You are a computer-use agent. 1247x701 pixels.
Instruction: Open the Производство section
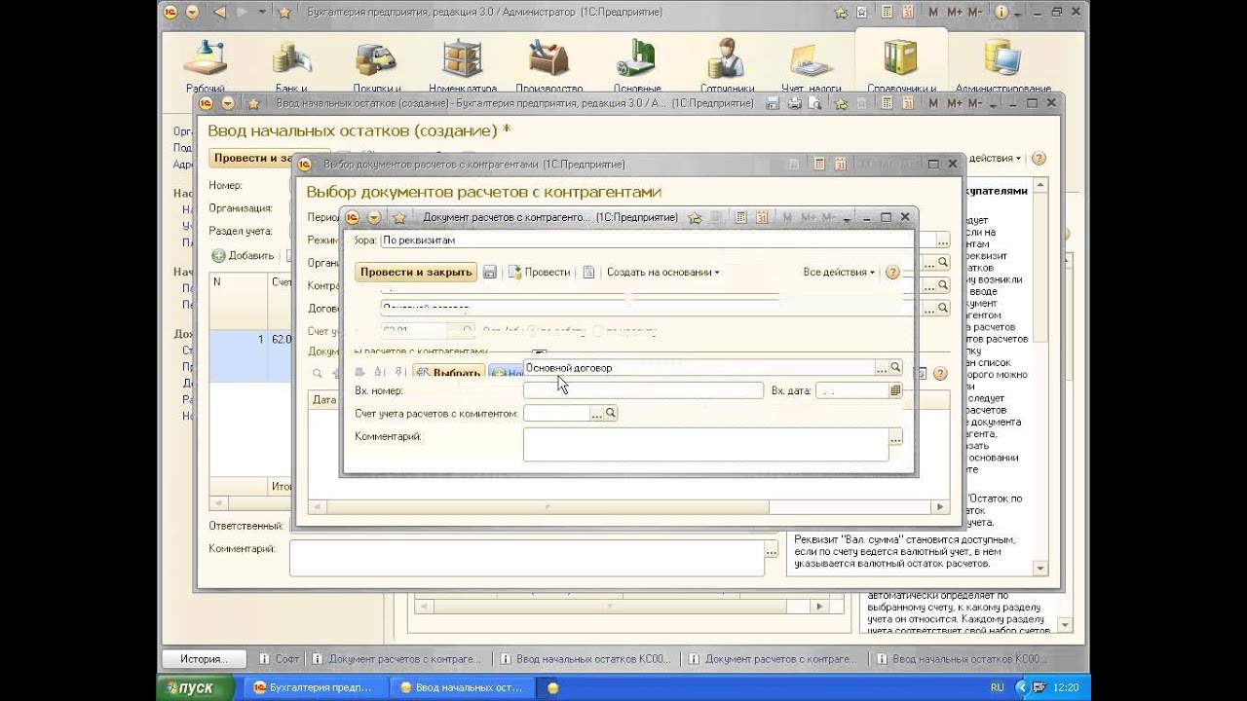549,66
